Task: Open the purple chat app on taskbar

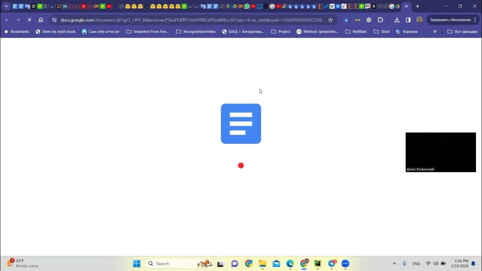Action: [235, 263]
